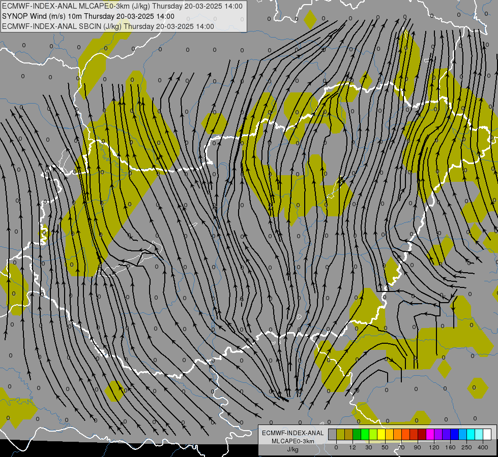This screenshot has width=498, height=457.
Task: Click the cyan legend swatch right of 250
Action: pos(471,434)
